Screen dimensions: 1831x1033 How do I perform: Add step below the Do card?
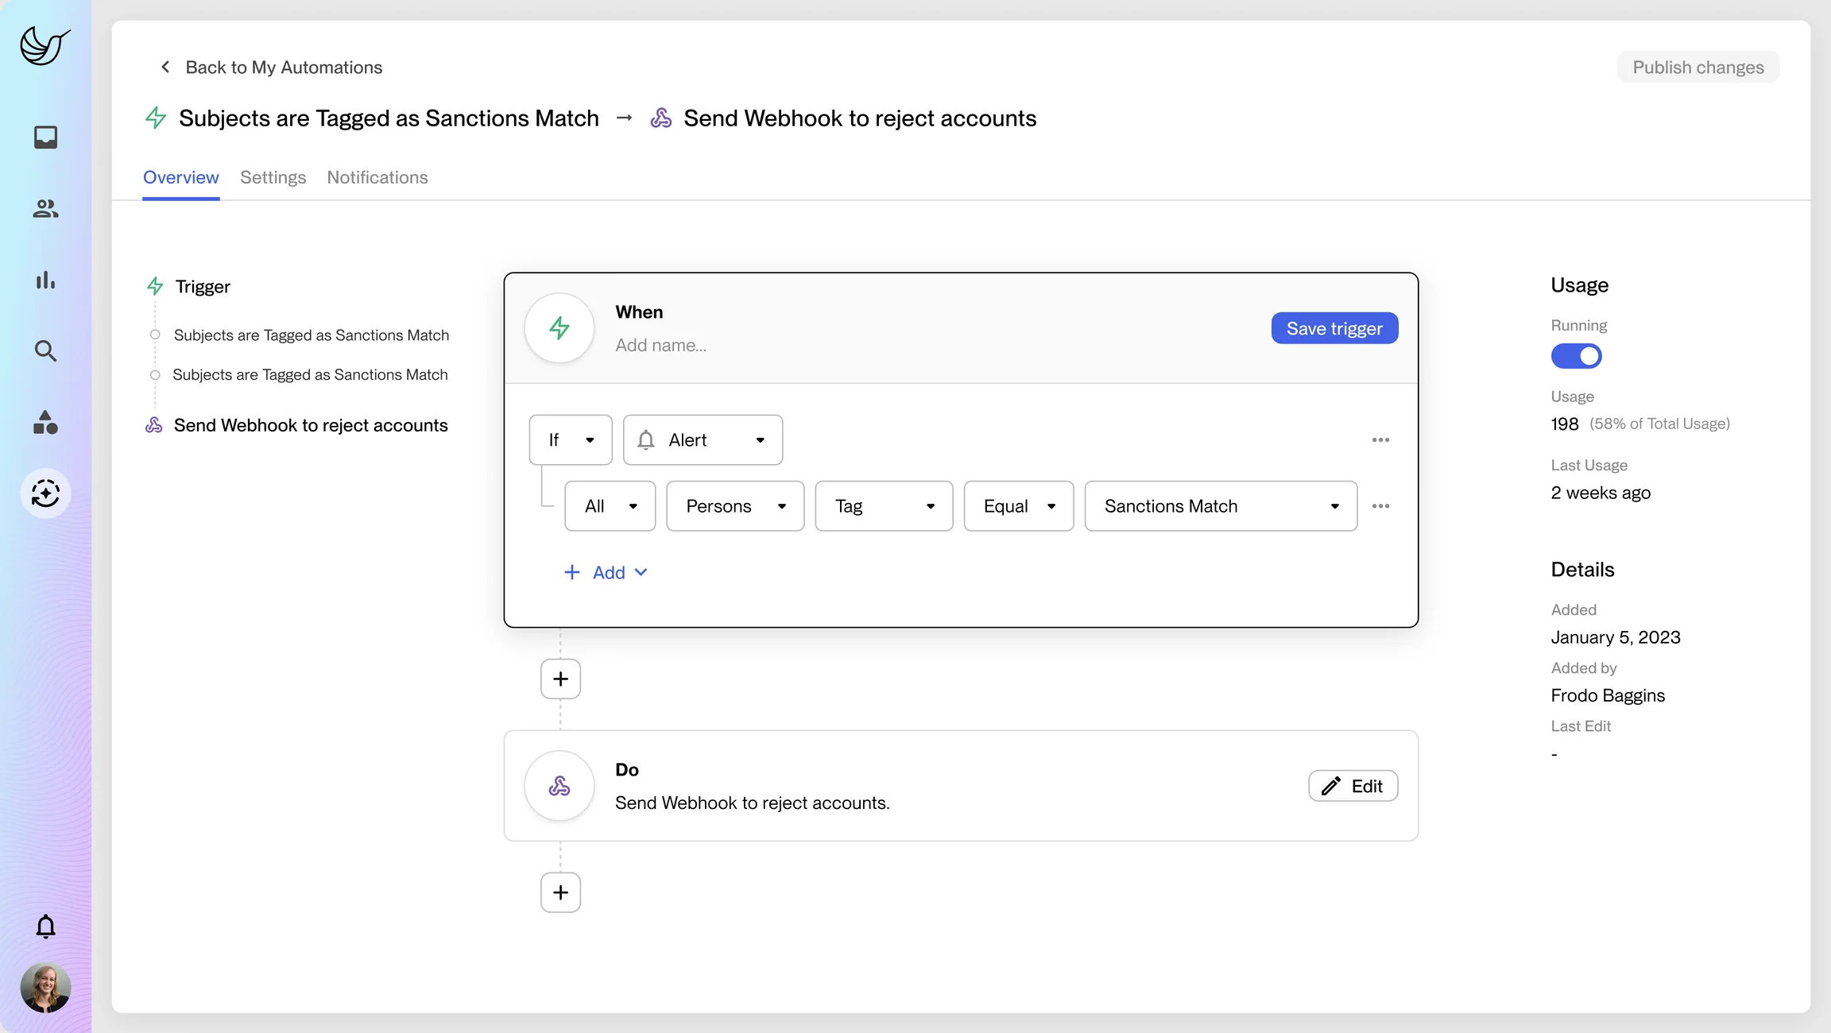pyautogui.click(x=560, y=892)
